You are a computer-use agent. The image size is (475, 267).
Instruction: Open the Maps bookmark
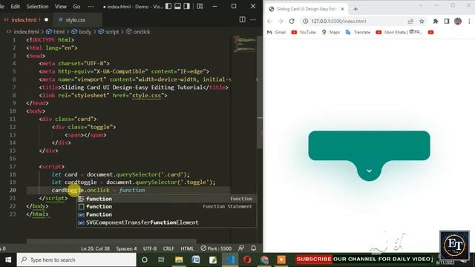331,32
